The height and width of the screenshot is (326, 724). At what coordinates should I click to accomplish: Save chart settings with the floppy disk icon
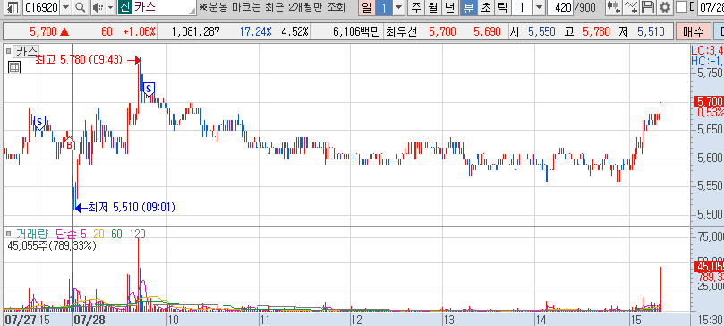click(x=648, y=7)
